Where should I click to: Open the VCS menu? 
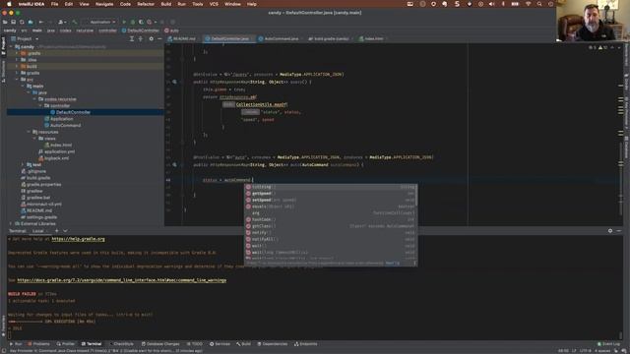214,4
